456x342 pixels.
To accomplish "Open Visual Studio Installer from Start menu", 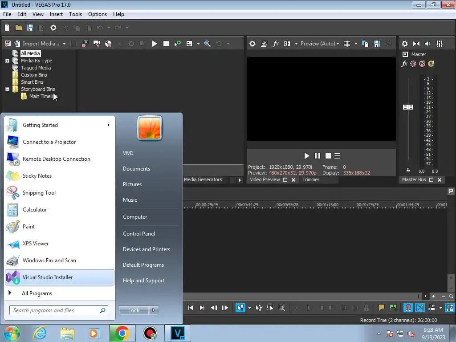I will (x=60, y=277).
